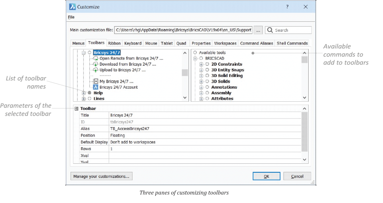Toggle the BRICSCAD radio circle

tap(201, 58)
